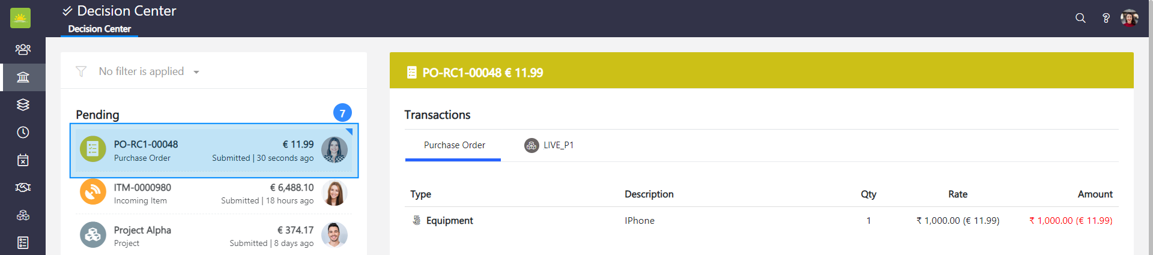Click the funnel filter icon
The width and height of the screenshot is (1153, 255).
(81, 71)
